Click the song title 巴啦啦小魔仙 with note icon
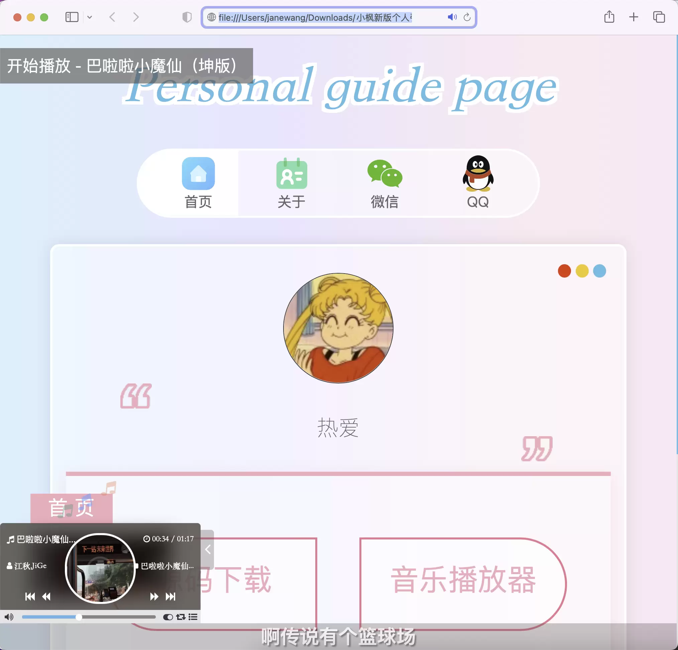The image size is (678, 650). [x=41, y=539]
